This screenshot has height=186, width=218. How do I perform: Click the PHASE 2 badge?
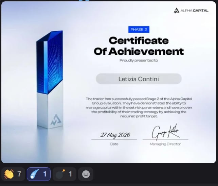(139, 30)
